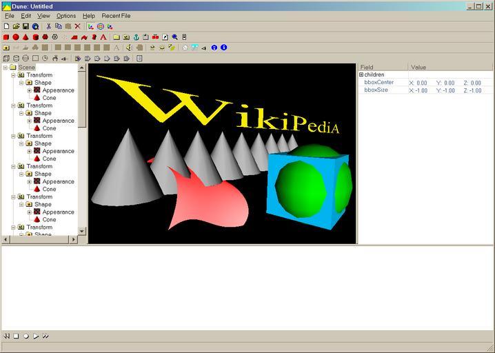Collapse the Scene root node

tap(5, 68)
